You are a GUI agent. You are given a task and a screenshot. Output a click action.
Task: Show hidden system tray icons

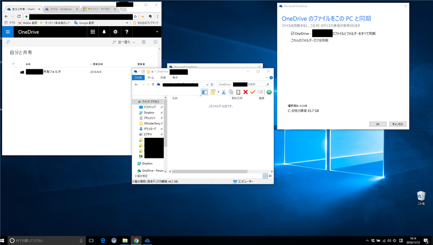click(x=367, y=241)
